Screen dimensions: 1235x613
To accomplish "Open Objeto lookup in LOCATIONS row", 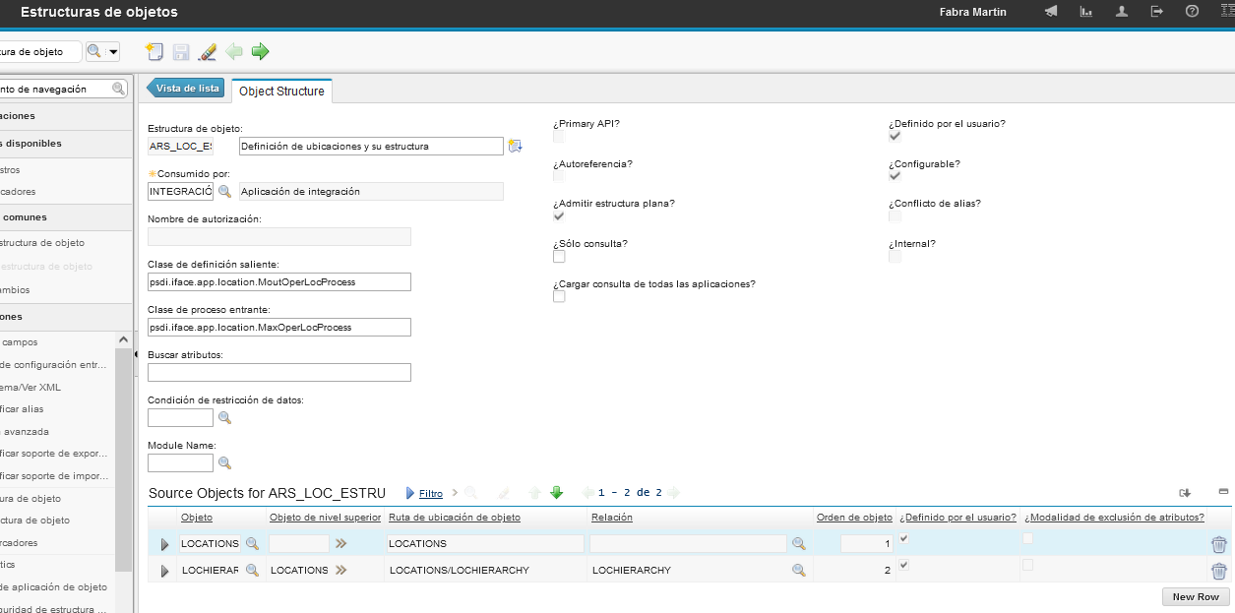I will (252, 543).
